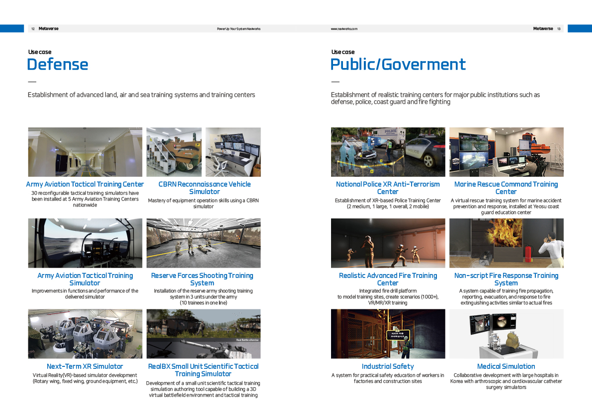Click the RealBX tank battlefield image
592x418 pixels.
point(203,334)
